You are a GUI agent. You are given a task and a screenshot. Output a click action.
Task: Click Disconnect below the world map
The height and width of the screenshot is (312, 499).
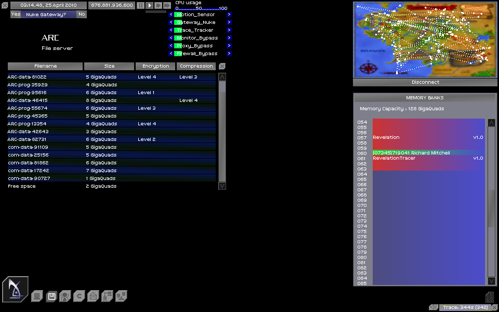pos(425,82)
